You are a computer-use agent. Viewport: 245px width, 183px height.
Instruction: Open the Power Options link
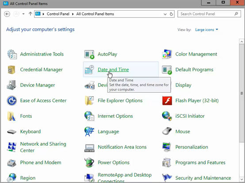click(x=114, y=162)
